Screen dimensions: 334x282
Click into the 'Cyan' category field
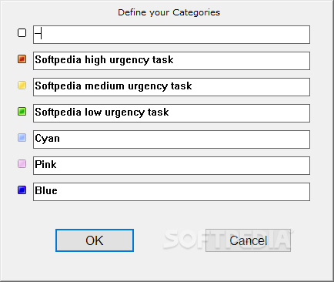172,139
